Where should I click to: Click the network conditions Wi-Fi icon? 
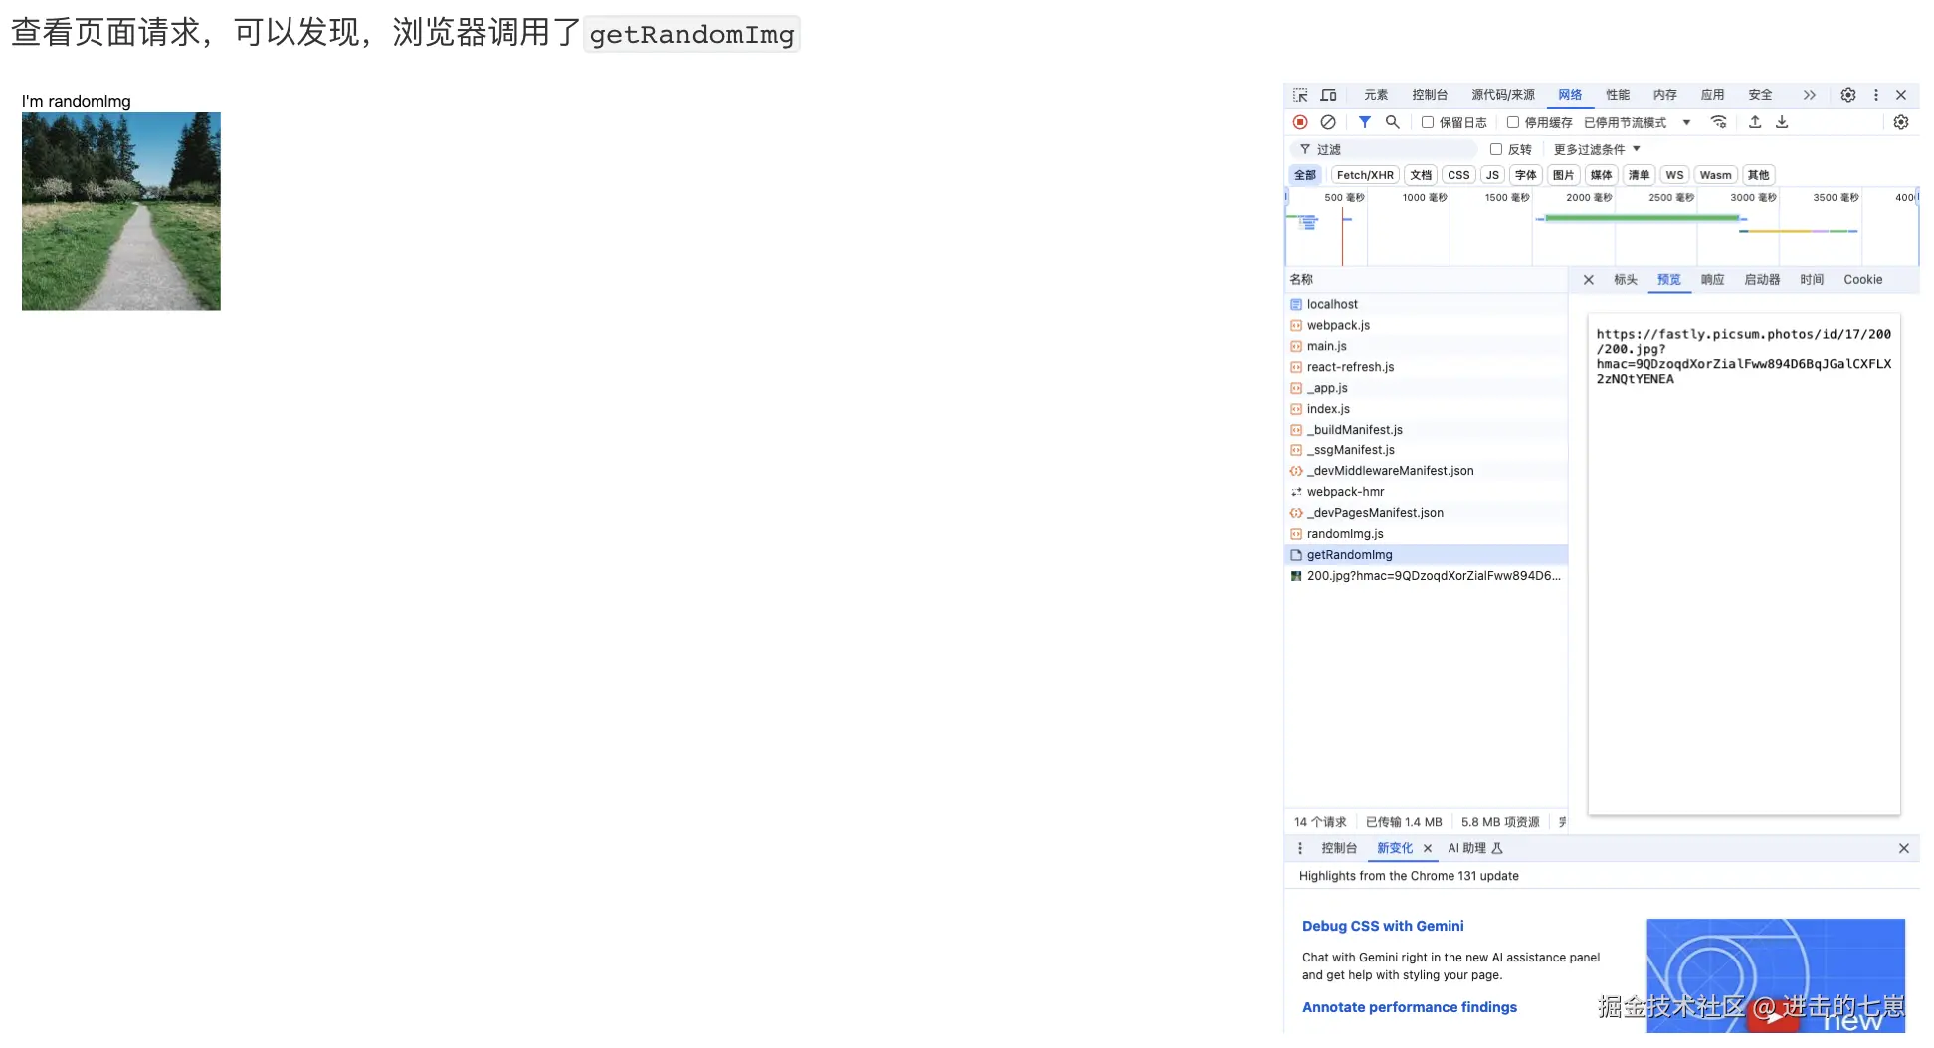[1719, 122]
